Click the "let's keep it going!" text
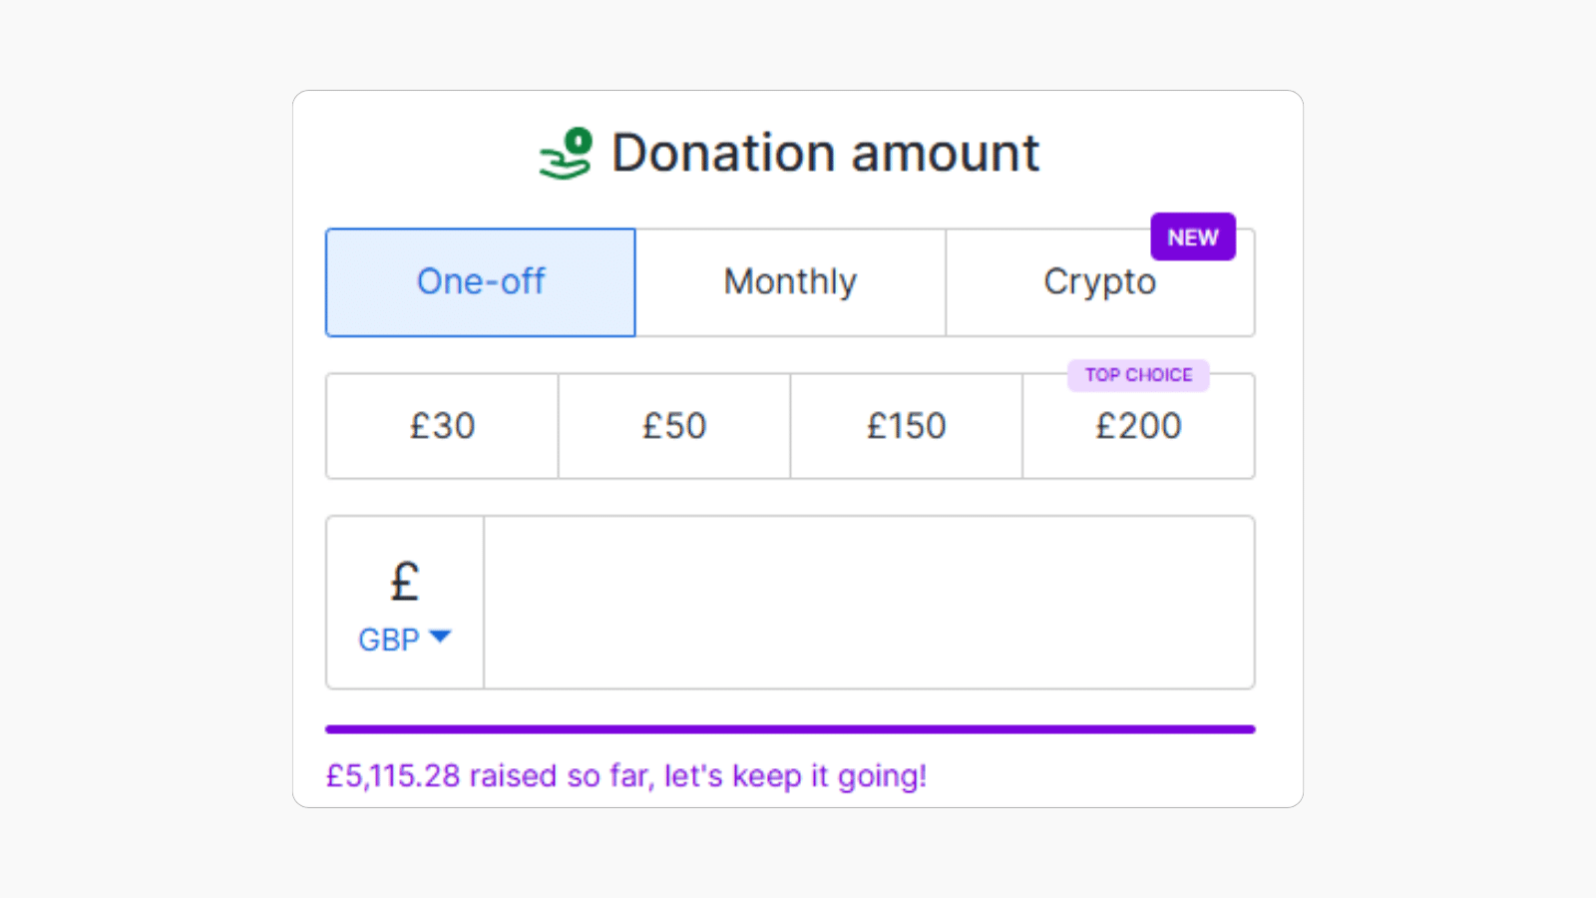The image size is (1596, 898). point(795,776)
